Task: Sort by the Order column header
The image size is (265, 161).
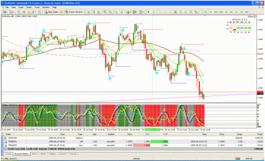Action: (x=15, y=134)
